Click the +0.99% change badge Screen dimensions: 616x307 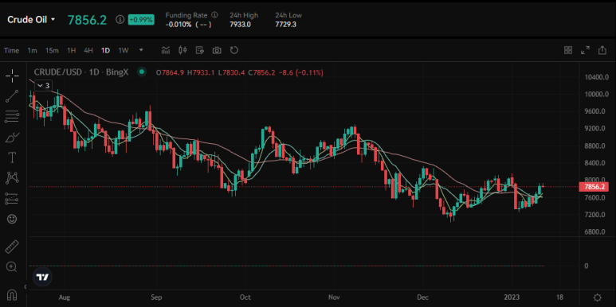pyautogui.click(x=141, y=19)
